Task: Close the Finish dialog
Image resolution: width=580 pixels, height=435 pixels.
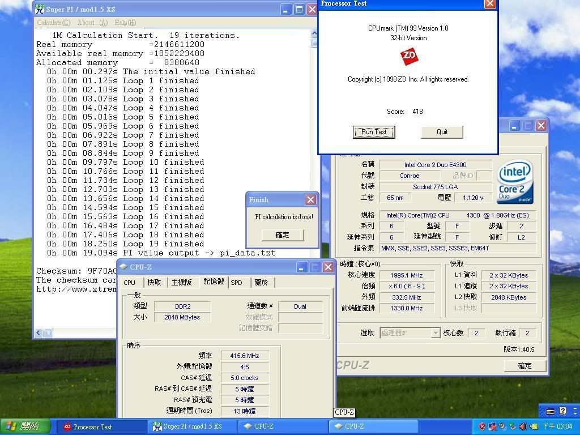Action: 310,199
